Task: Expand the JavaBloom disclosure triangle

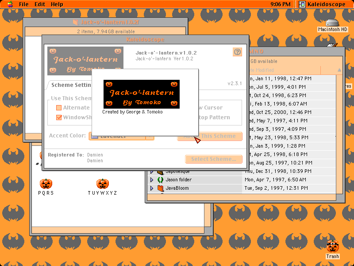Action: click(x=152, y=188)
